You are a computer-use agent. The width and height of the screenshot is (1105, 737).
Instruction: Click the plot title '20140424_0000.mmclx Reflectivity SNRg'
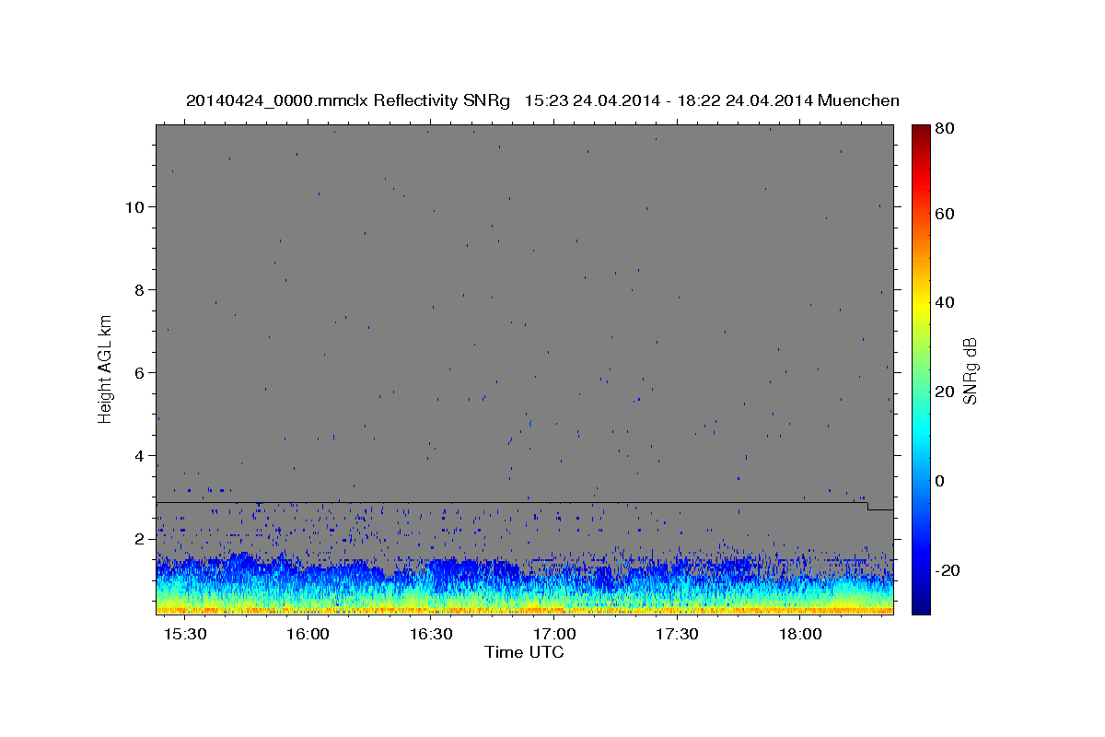coord(347,101)
